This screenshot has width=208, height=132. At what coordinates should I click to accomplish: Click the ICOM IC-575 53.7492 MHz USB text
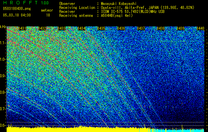tap(133, 12)
